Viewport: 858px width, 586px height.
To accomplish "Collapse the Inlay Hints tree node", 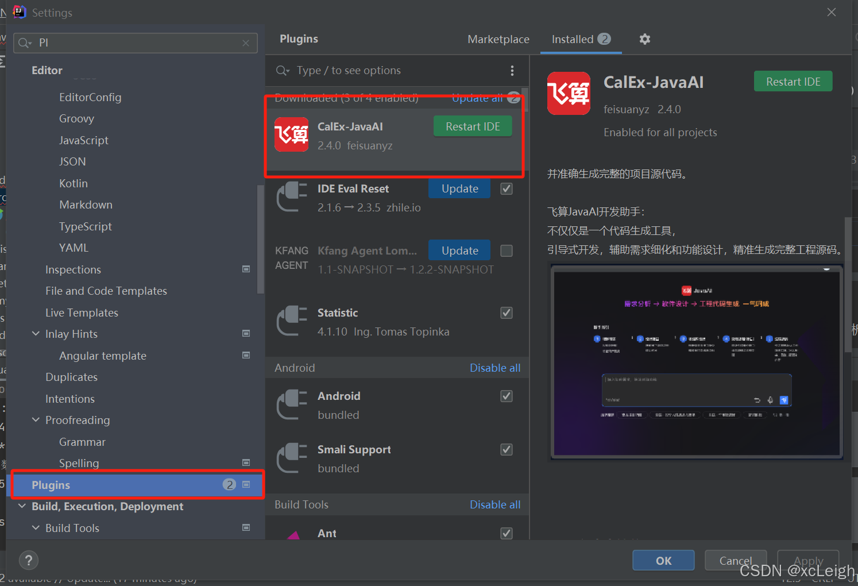I will [36, 334].
